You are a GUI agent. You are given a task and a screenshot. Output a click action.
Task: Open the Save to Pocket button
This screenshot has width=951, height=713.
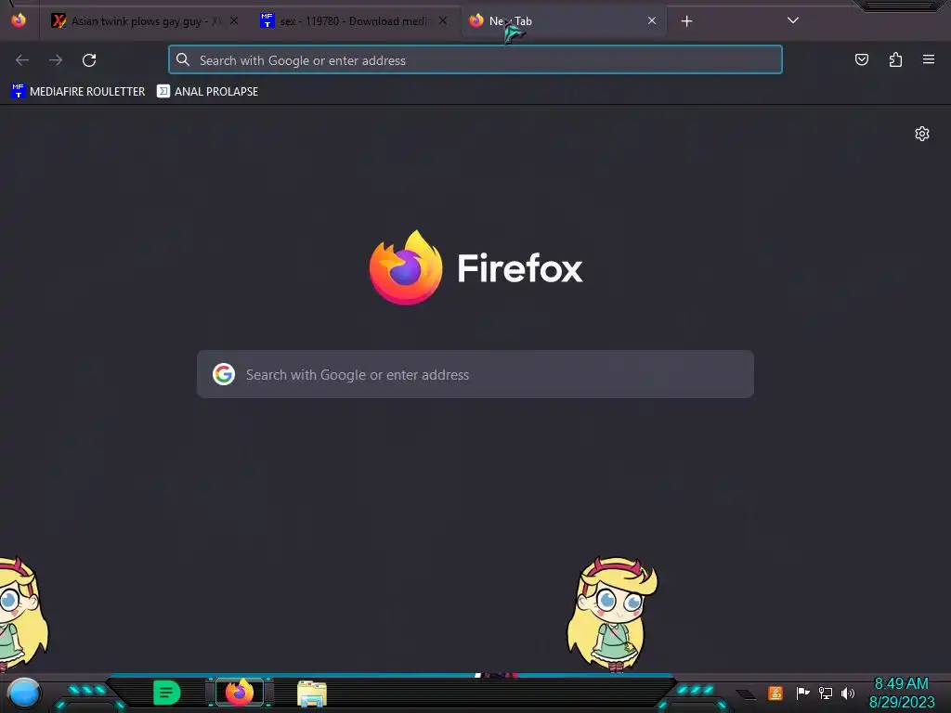pos(862,59)
